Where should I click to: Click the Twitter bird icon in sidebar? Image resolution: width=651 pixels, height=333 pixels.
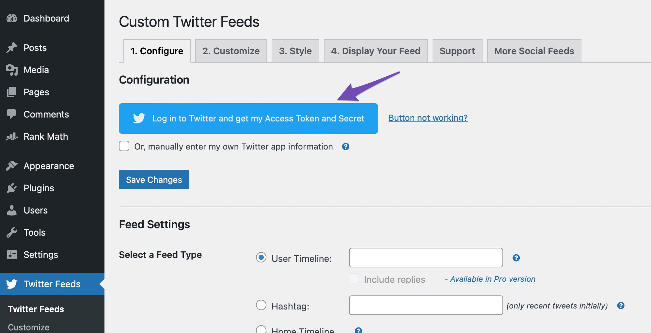12,284
